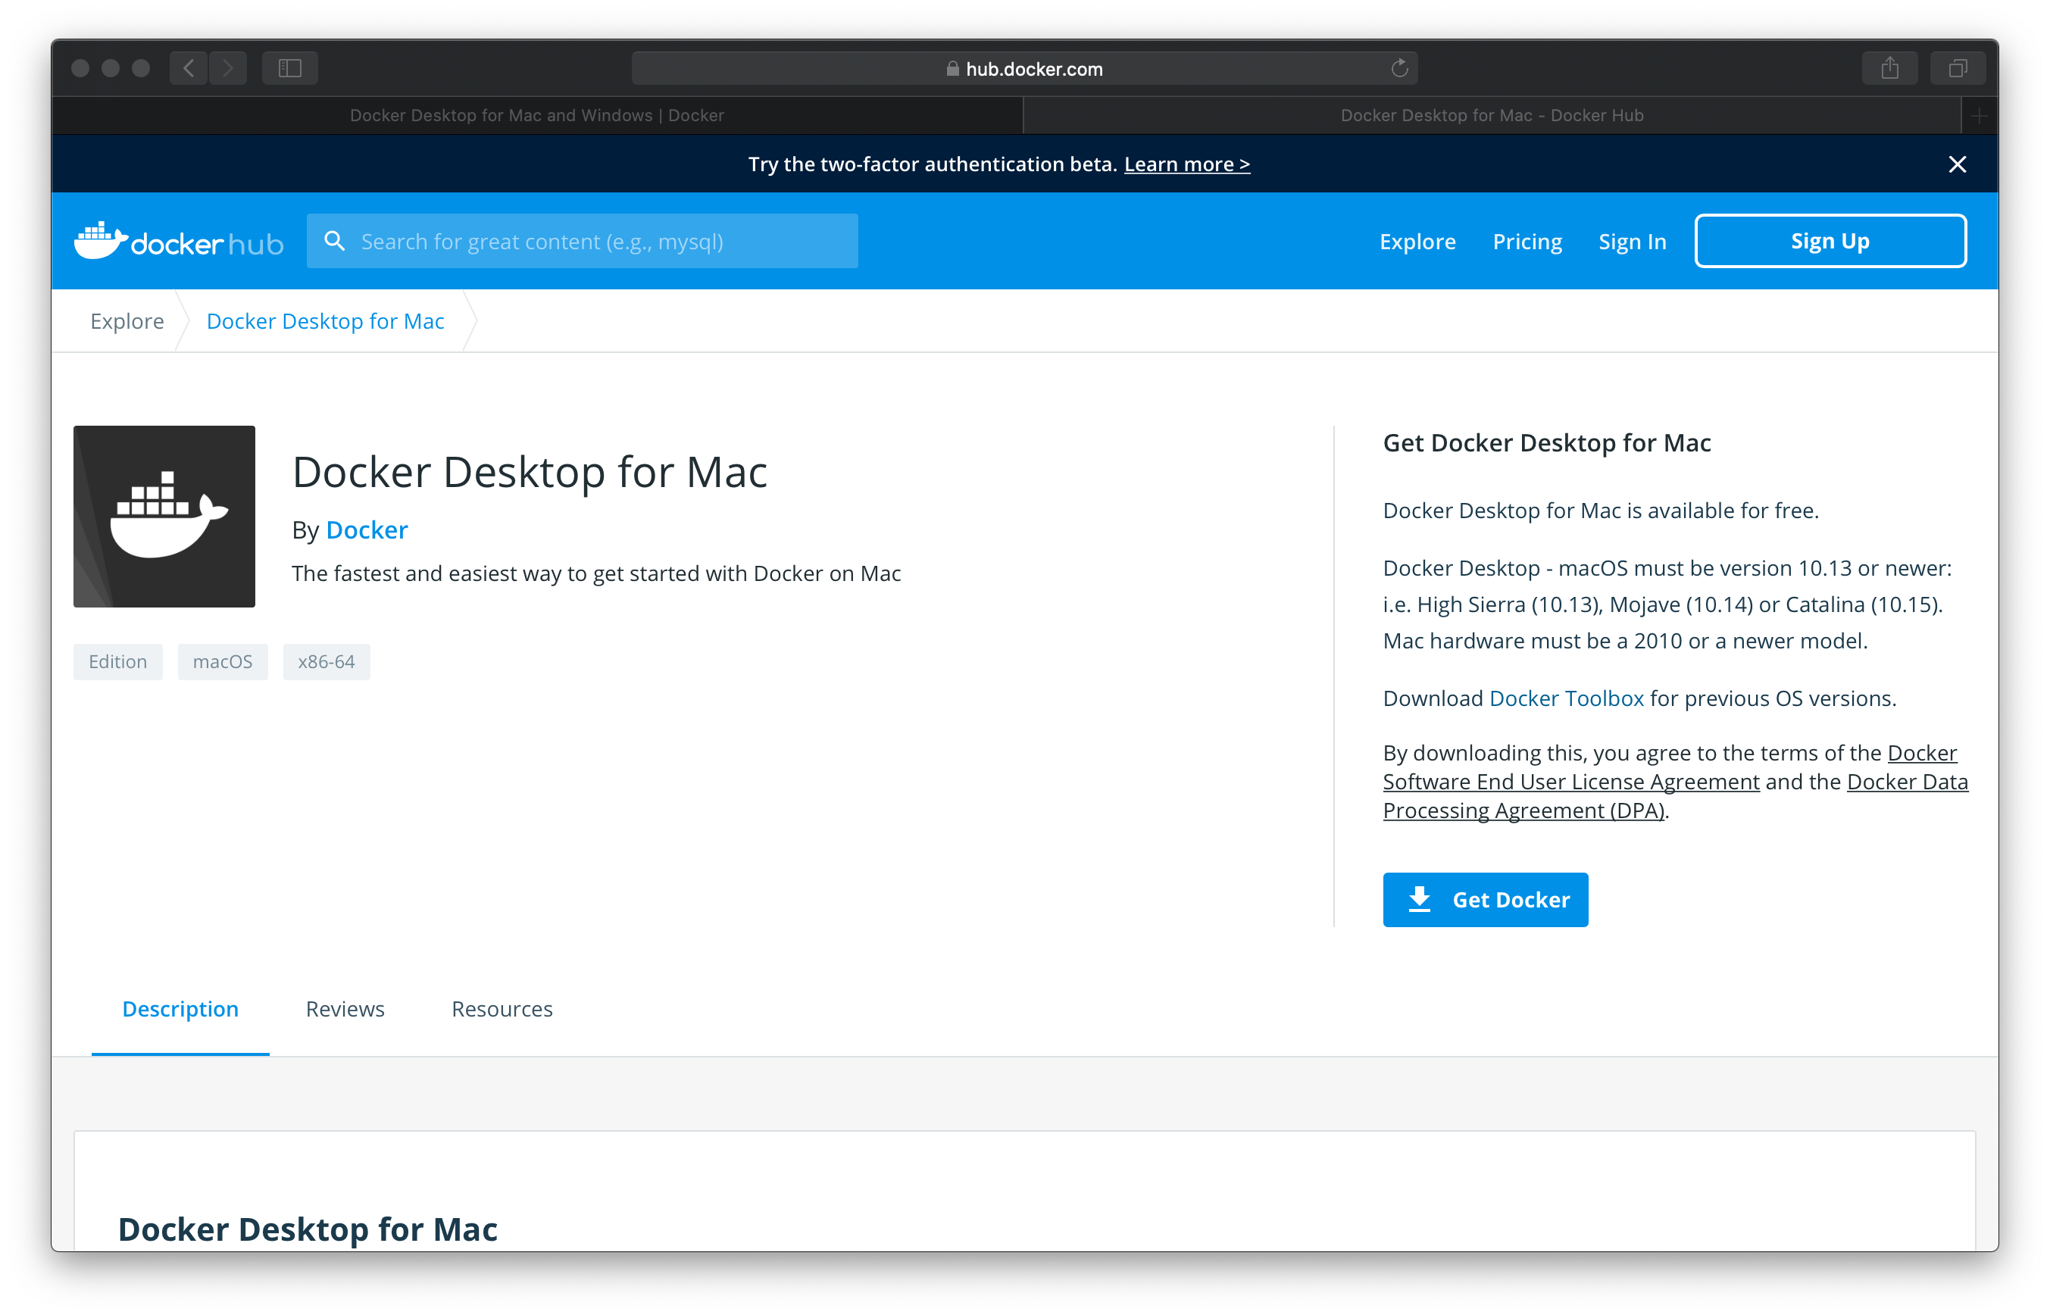Switch to first Safari tab Docker Desktop
The width and height of the screenshot is (2050, 1315).
[537, 115]
